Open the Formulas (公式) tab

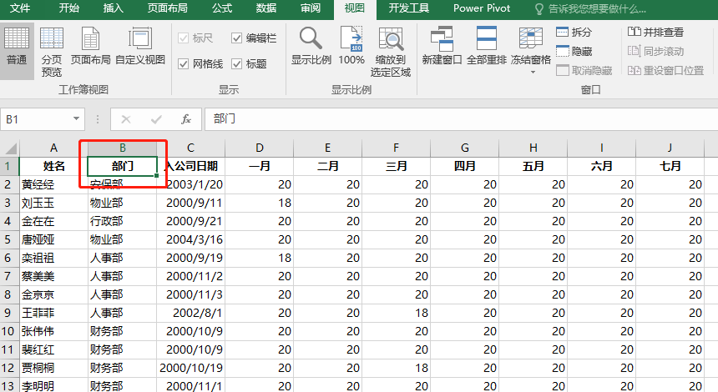222,8
